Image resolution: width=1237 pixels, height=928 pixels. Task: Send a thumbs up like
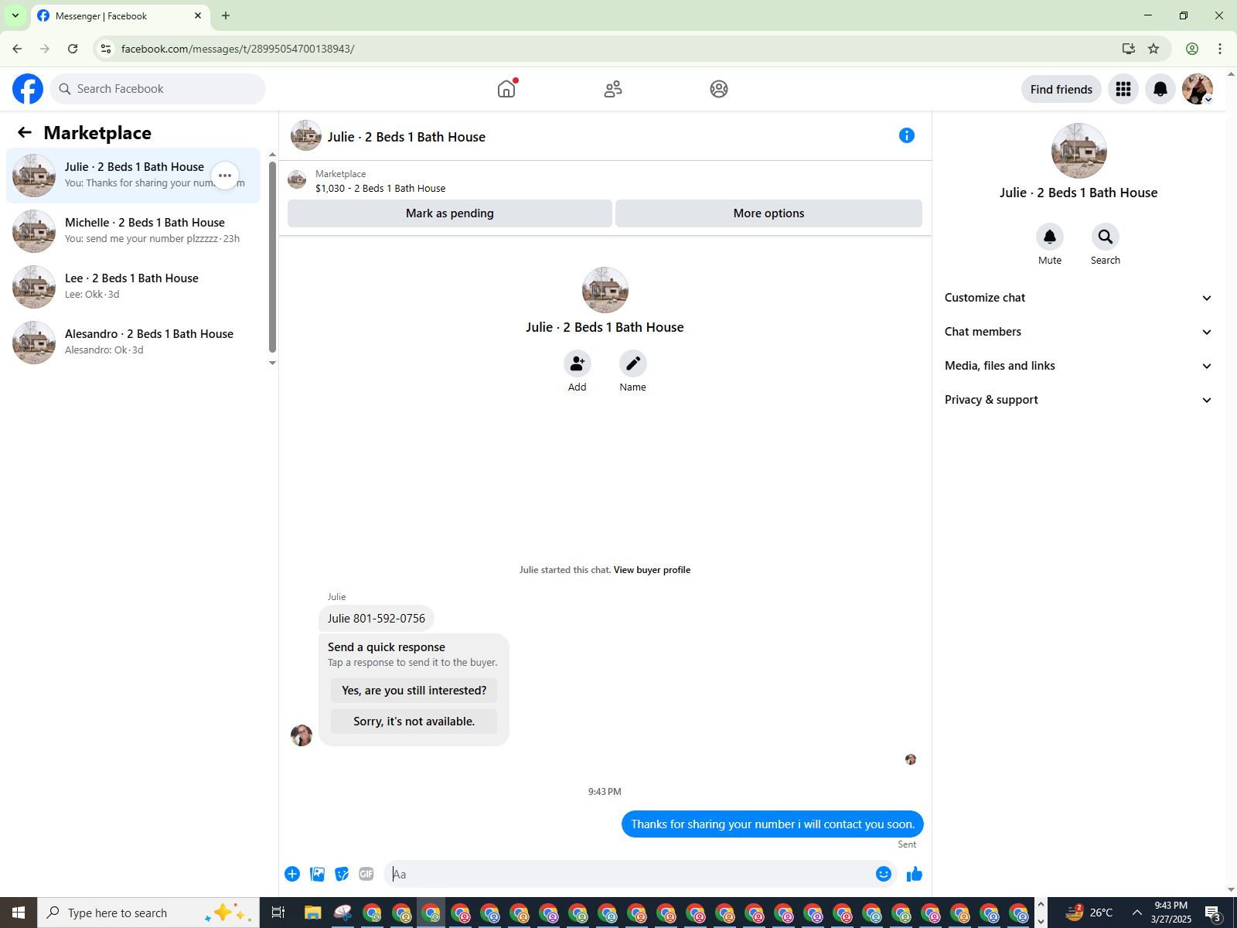click(915, 874)
